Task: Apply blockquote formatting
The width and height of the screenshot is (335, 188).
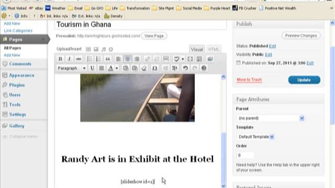Action: point(108,59)
